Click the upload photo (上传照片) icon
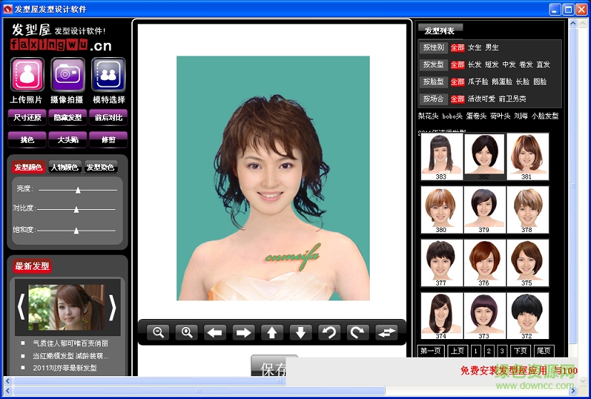591x399 pixels. pyautogui.click(x=27, y=75)
